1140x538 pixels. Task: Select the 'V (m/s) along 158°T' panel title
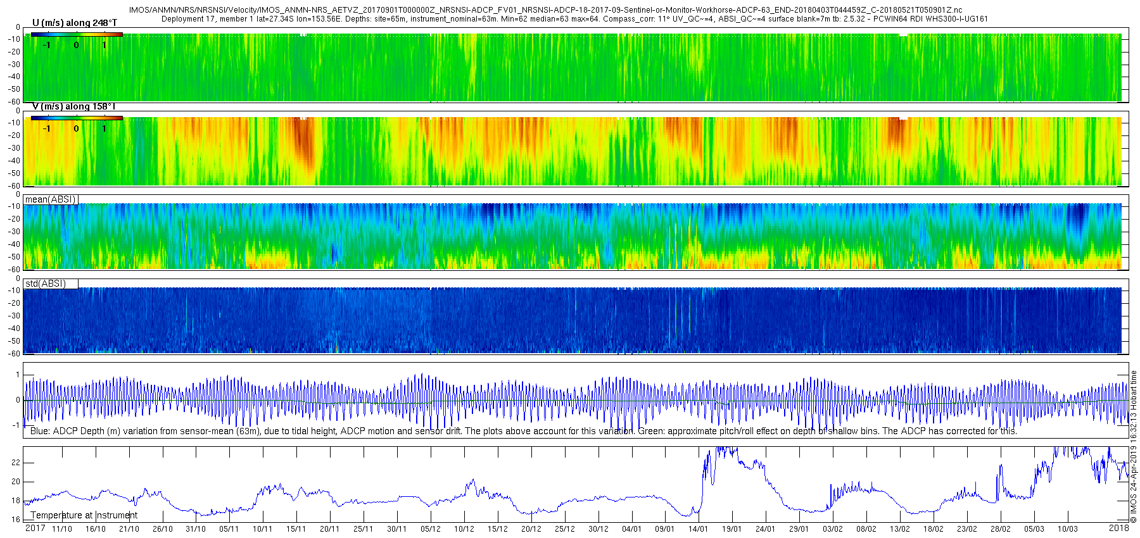pos(74,106)
